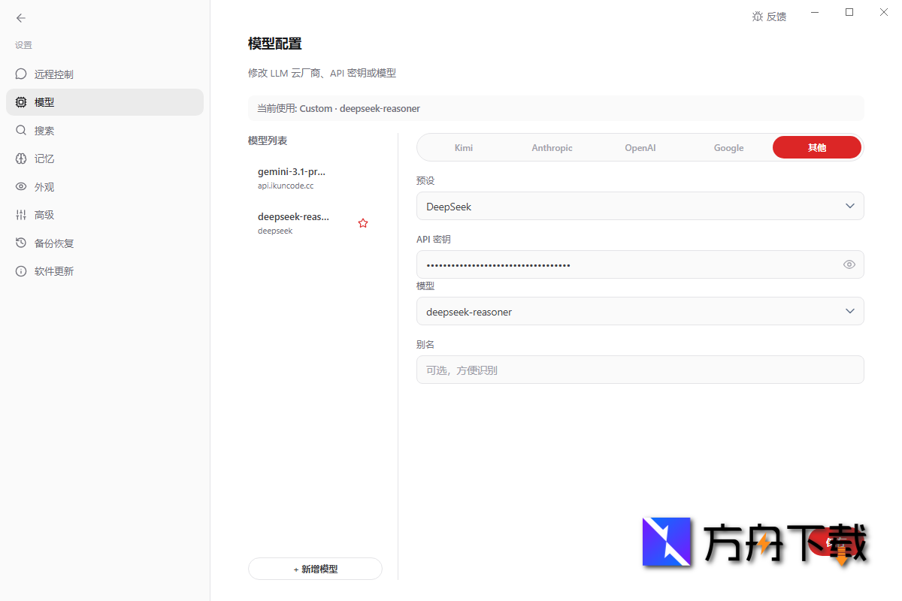Navigate back using the back arrow
This screenshot has height=601, width=902.
pos(20,18)
